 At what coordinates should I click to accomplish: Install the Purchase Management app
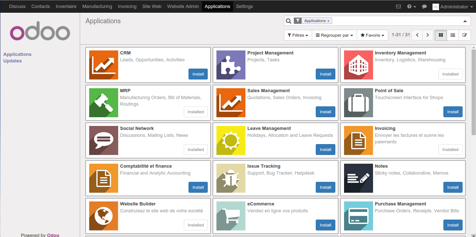(453, 225)
